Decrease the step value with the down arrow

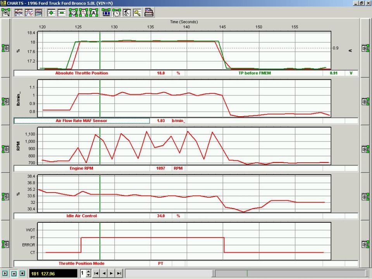pos(88,275)
